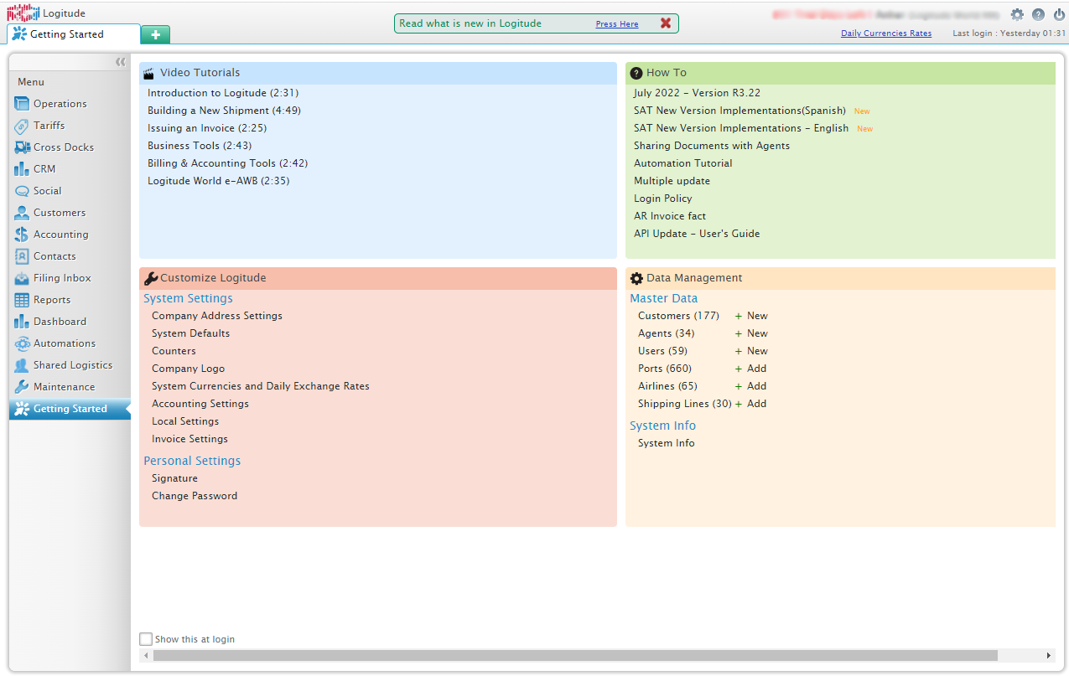The height and width of the screenshot is (676, 1069).
Task: Click the Shared Logistics people icon
Action: [x=22, y=365]
